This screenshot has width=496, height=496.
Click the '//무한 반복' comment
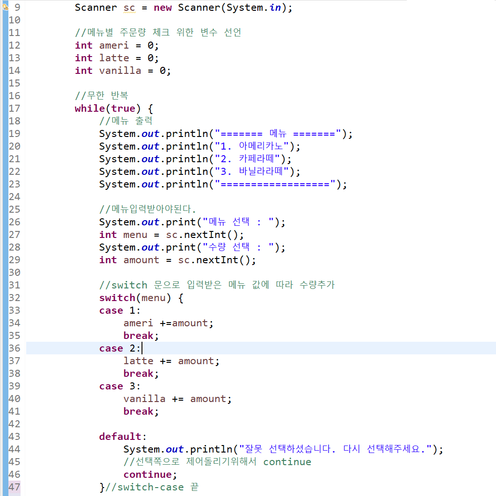click(x=101, y=95)
